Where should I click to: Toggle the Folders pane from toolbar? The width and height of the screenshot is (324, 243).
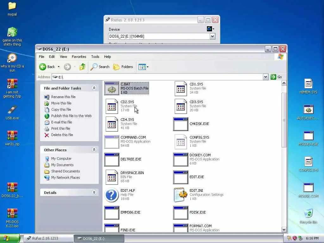click(123, 67)
